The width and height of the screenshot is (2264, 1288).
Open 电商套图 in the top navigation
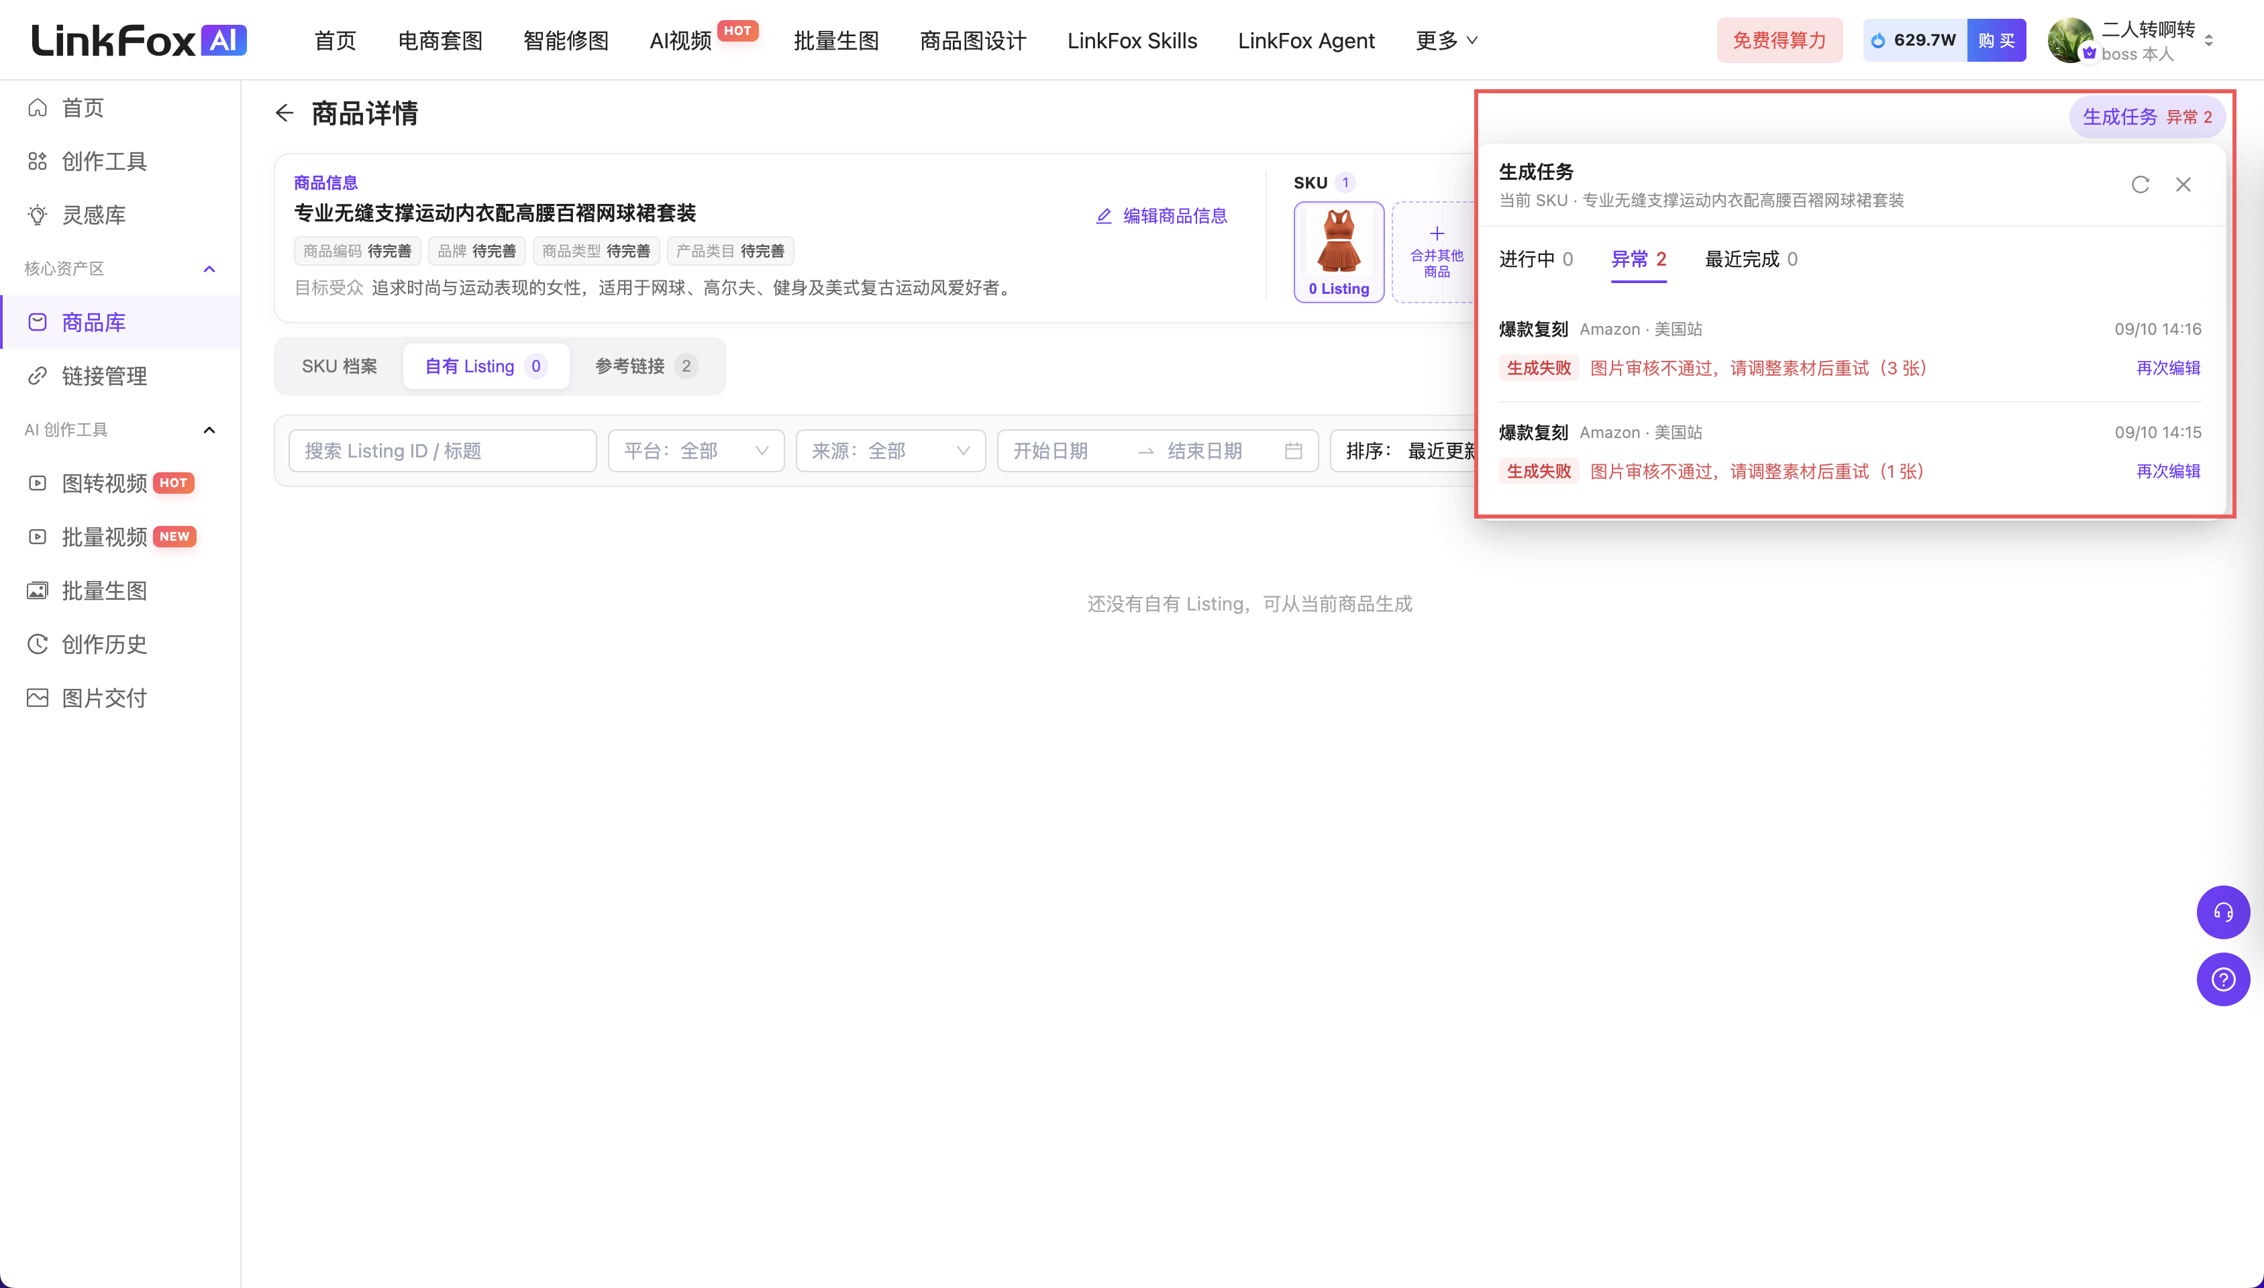pyautogui.click(x=440, y=41)
